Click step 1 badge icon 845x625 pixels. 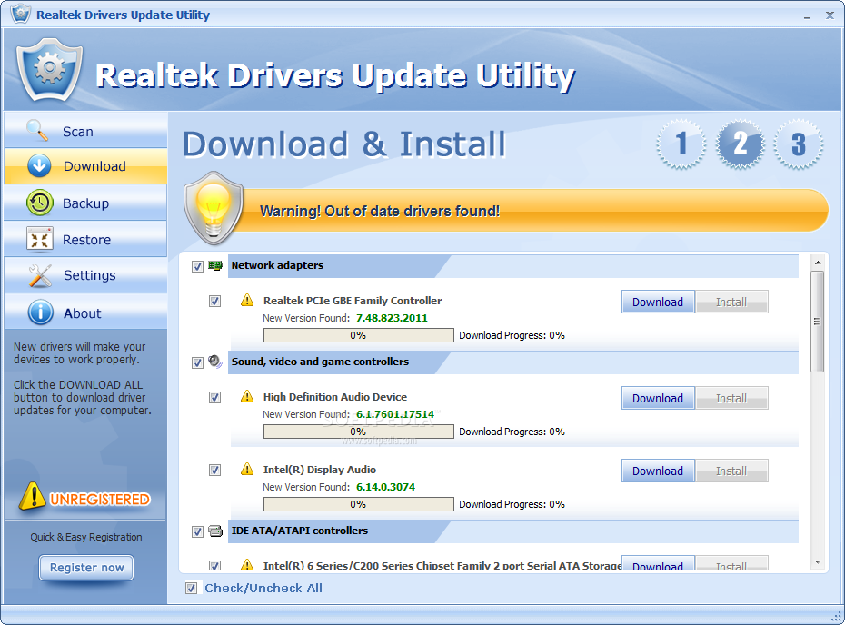(x=681, y=144)
